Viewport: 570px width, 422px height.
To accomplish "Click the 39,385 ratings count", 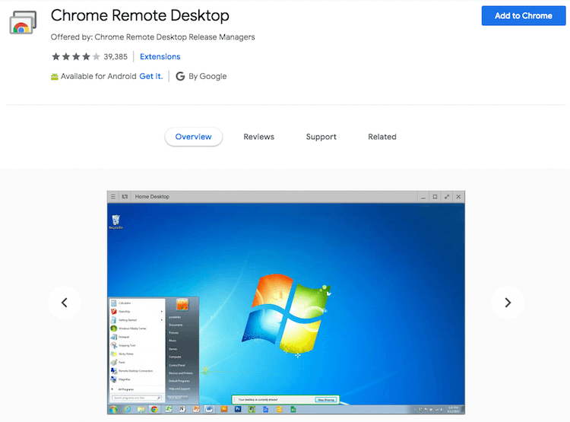I will pyautogui.click(x=116, y=57).
